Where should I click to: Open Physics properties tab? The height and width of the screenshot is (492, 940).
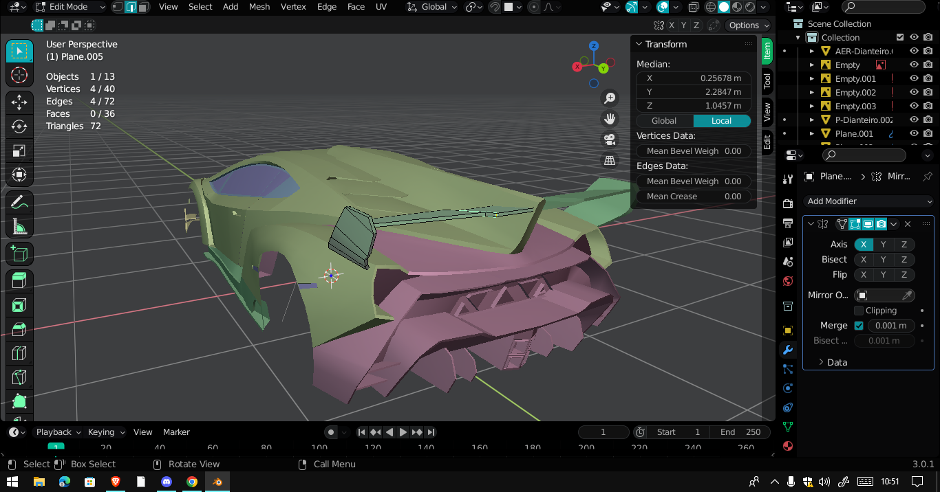coord(789,388)
